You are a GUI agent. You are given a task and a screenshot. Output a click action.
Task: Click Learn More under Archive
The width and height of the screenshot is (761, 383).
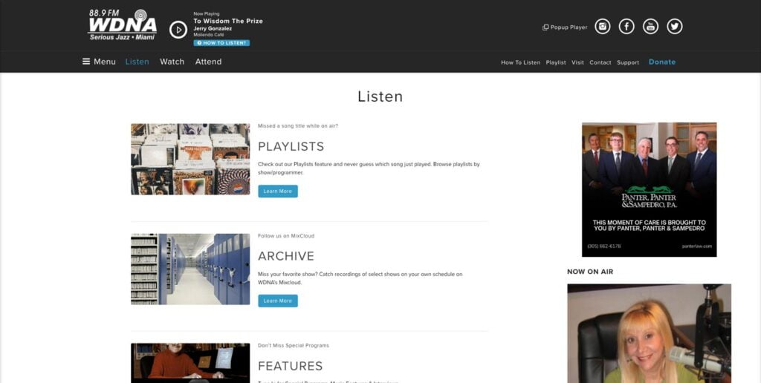(277, 301)
